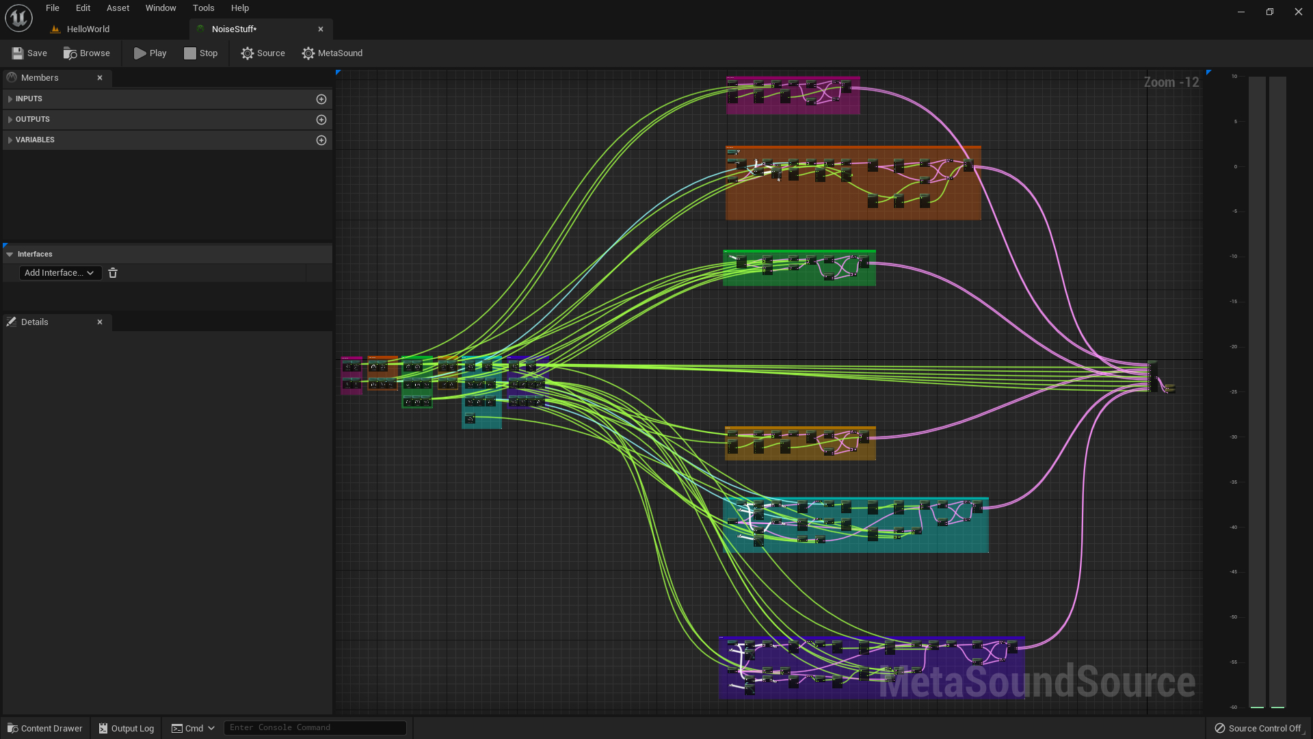Open the Source settings
This screenshot has height=739, width=1313.
coord(263,53)
